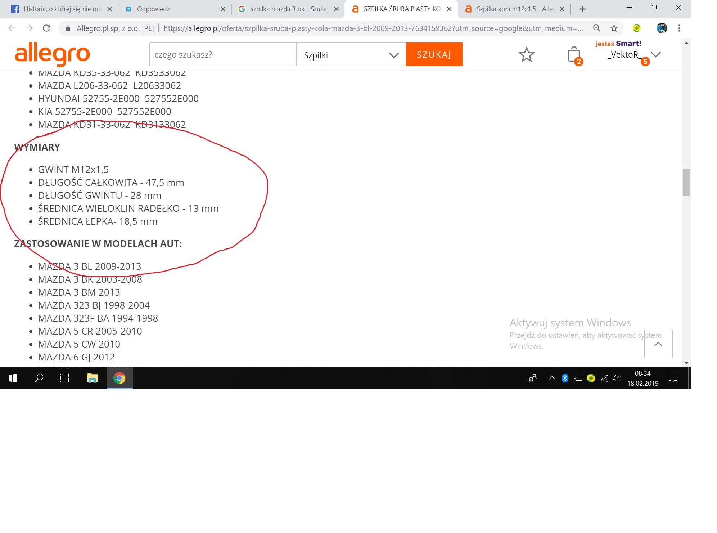This screenshot has height=533, width=717.
Task: Click browser reload page icon
Action: pyautogui.click(x=46, y=28)
